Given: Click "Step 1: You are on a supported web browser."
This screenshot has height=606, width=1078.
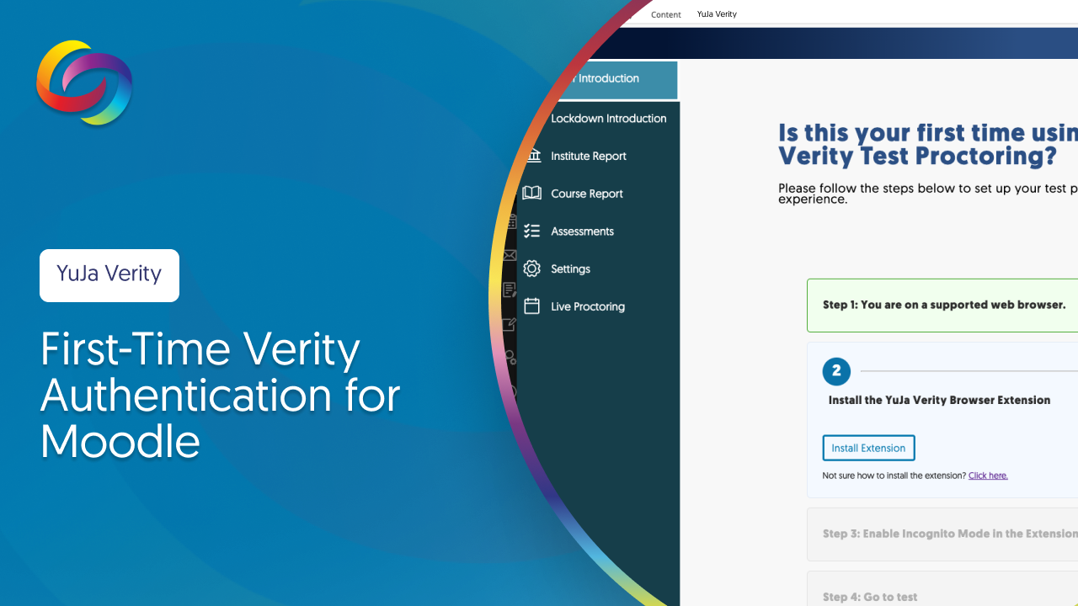Looking at the screenshot, I should 944,305.
